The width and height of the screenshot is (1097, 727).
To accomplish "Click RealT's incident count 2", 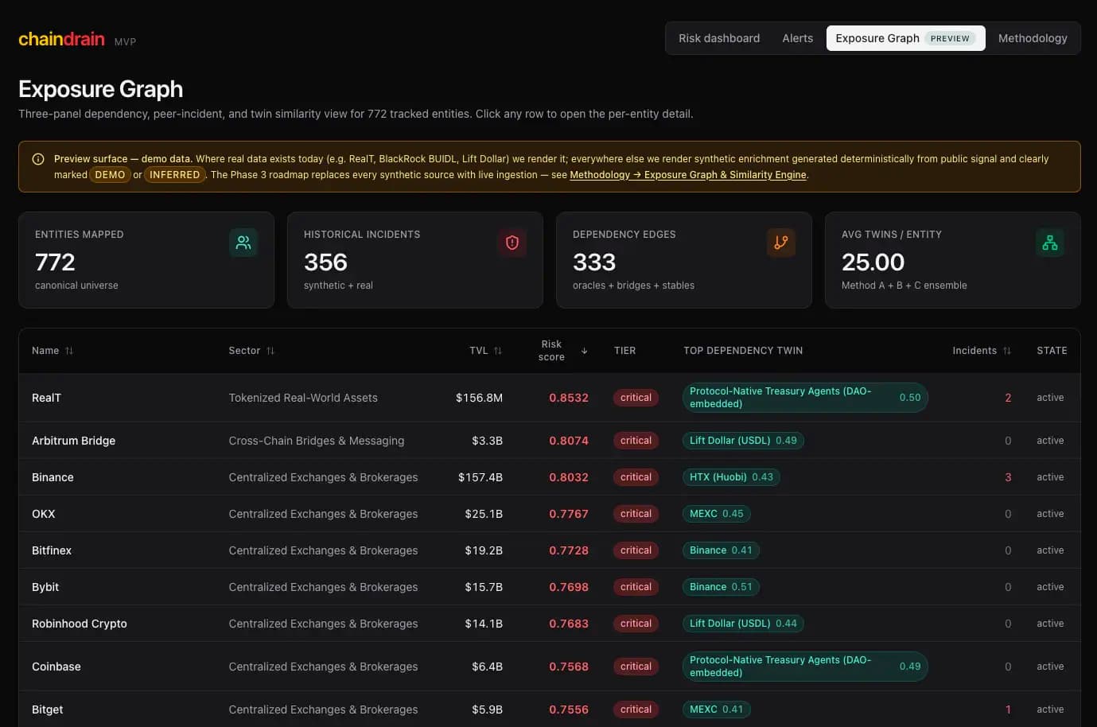I will (x=1008, y=398).
